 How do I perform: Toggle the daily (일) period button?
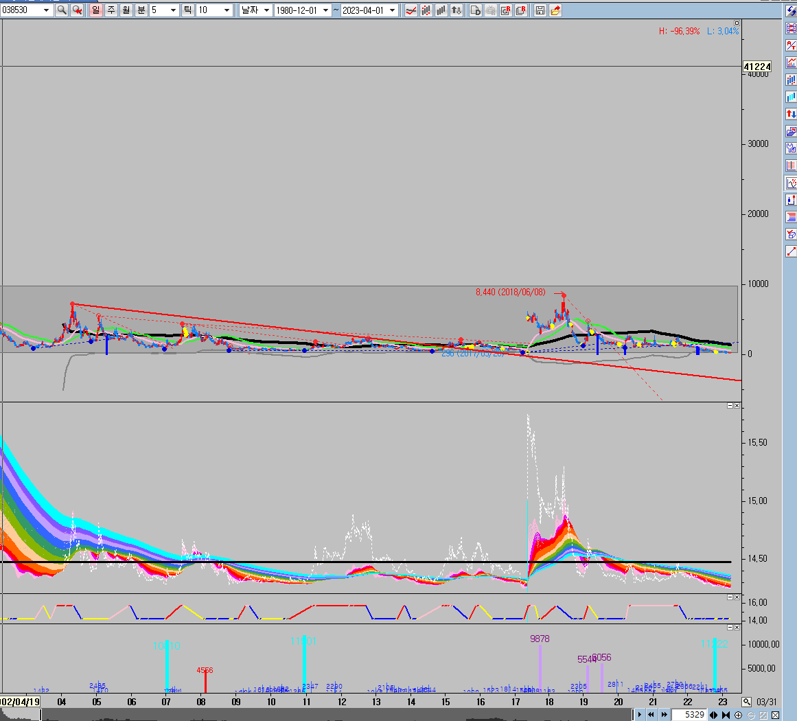pos(95,10)
